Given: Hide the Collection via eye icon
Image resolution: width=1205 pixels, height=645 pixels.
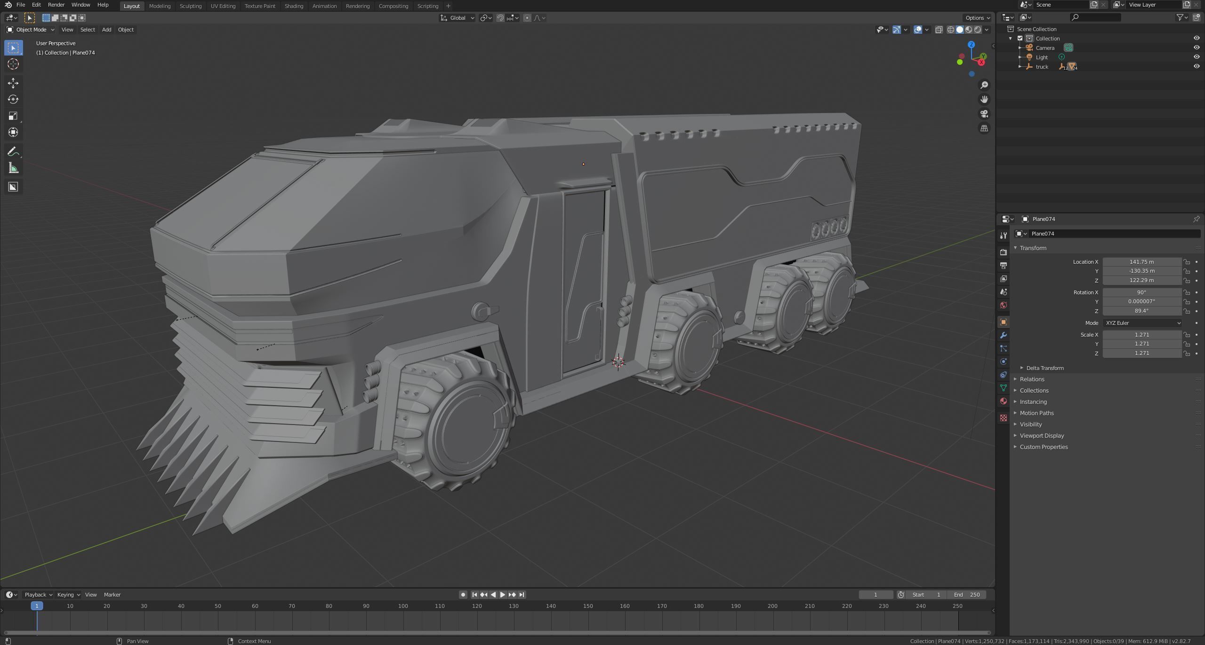Looking at the screenshot, I should (x=1197, y=38).
